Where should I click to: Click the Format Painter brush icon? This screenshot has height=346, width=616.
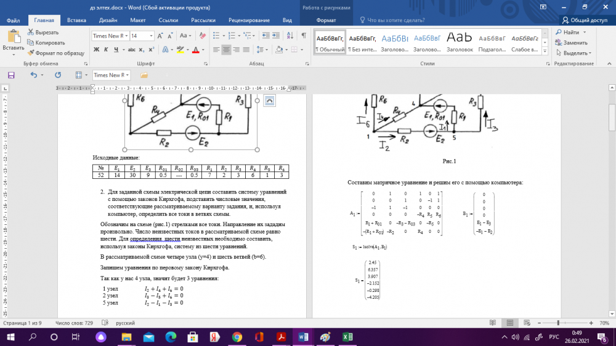click(x=30, y=53)
